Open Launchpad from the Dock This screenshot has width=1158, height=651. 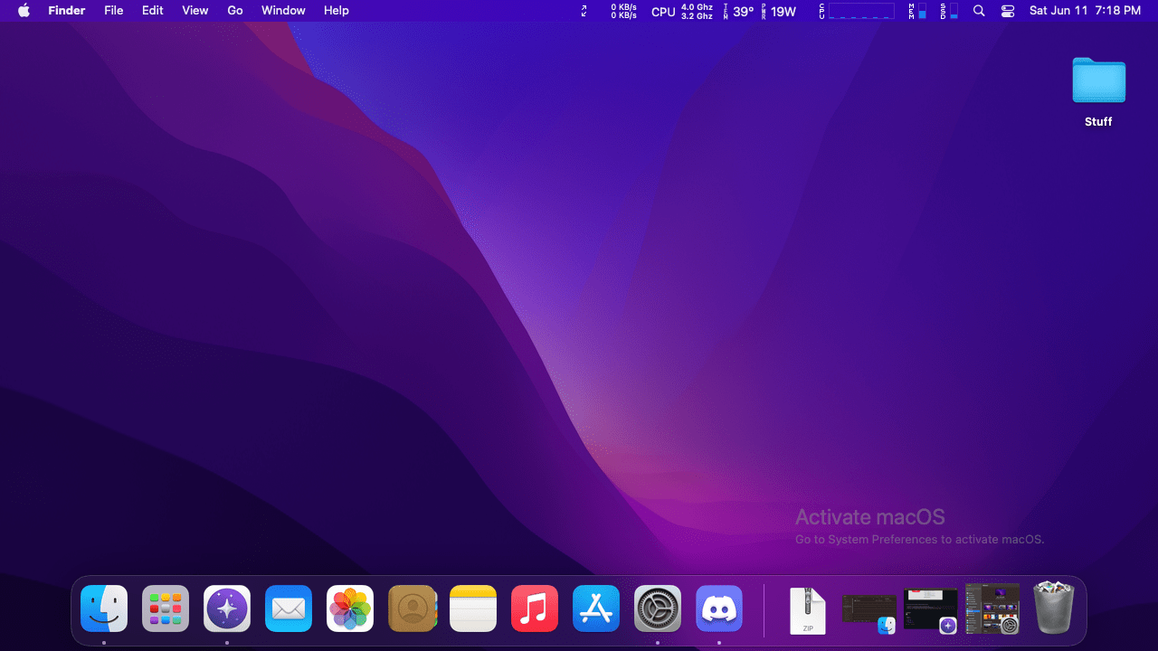(x=165, y=609)
